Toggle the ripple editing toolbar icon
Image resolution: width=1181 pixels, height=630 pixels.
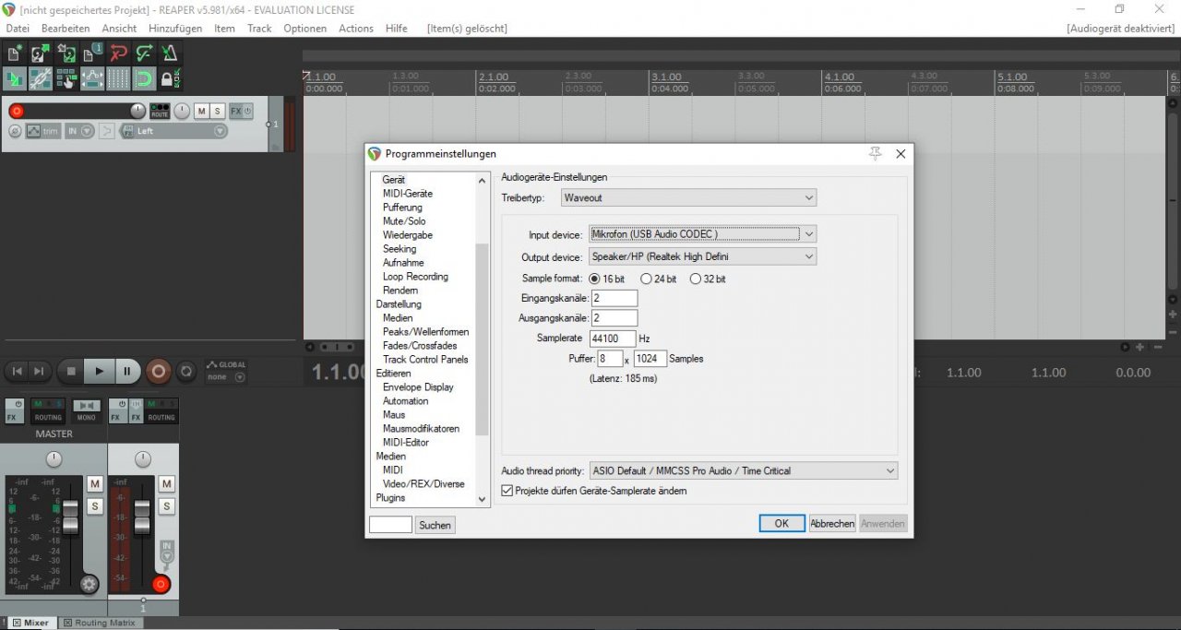pyautogui.click(x=66, y=78)
